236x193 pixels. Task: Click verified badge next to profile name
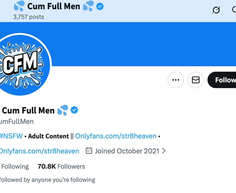pos(74,110)
